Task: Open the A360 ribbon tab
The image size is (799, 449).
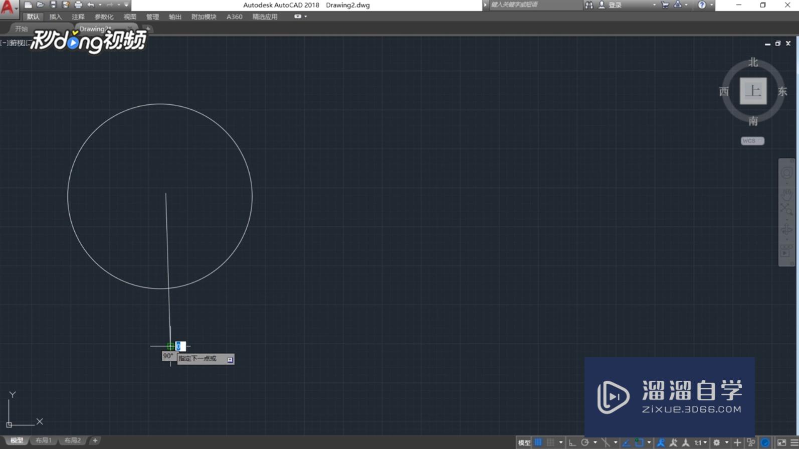Action: [x=235, y=17]
